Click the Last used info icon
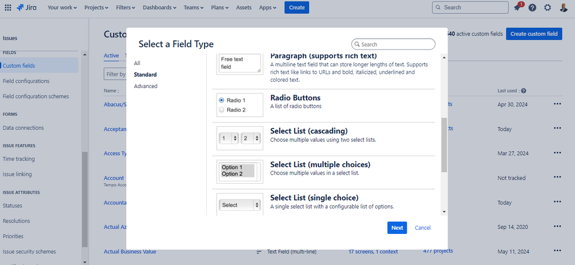575x265 pixels. pyautogui.click(x=523, y=91)
